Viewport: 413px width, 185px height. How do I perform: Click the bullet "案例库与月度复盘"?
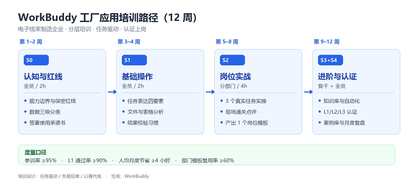pyautogui.click(x=344, y=123)
